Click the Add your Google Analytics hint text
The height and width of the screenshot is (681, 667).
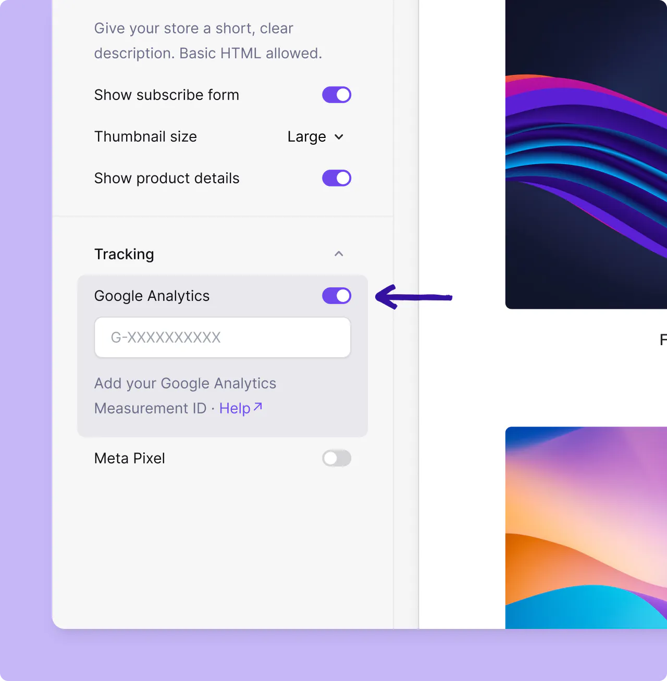185,383
